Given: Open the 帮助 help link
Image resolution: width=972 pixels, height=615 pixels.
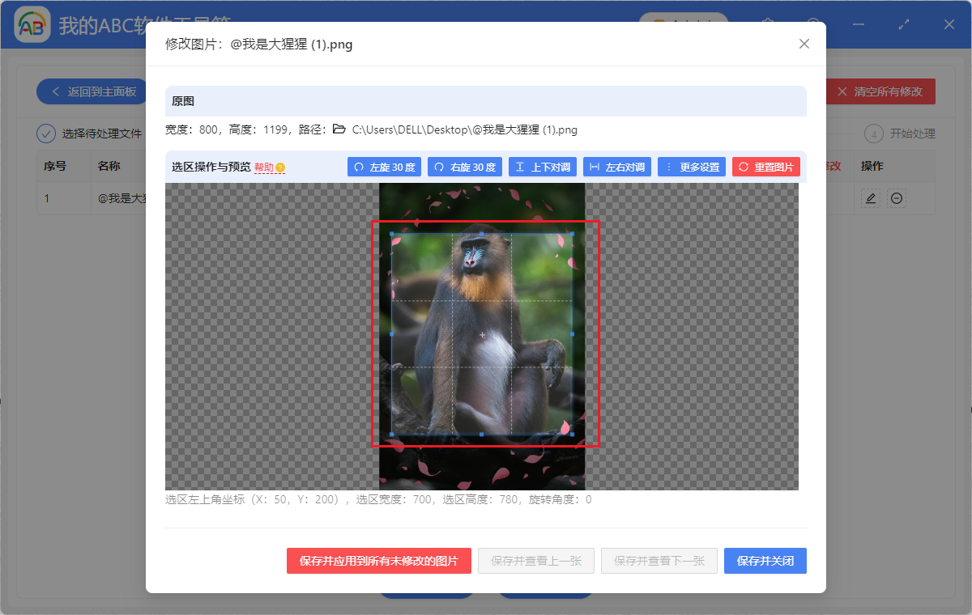Looking at the screenshot, I should point(263,167).
